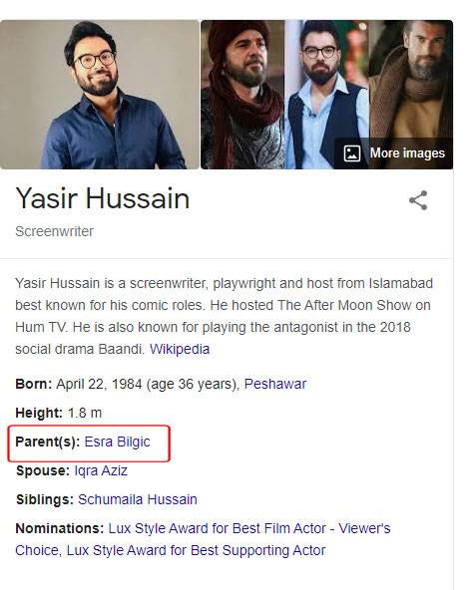Image resolution: width=476 pixels, height=590 pixels.
Task: Open Lux Style Award for Best Supporting Actor
Action: coord(196,550)
